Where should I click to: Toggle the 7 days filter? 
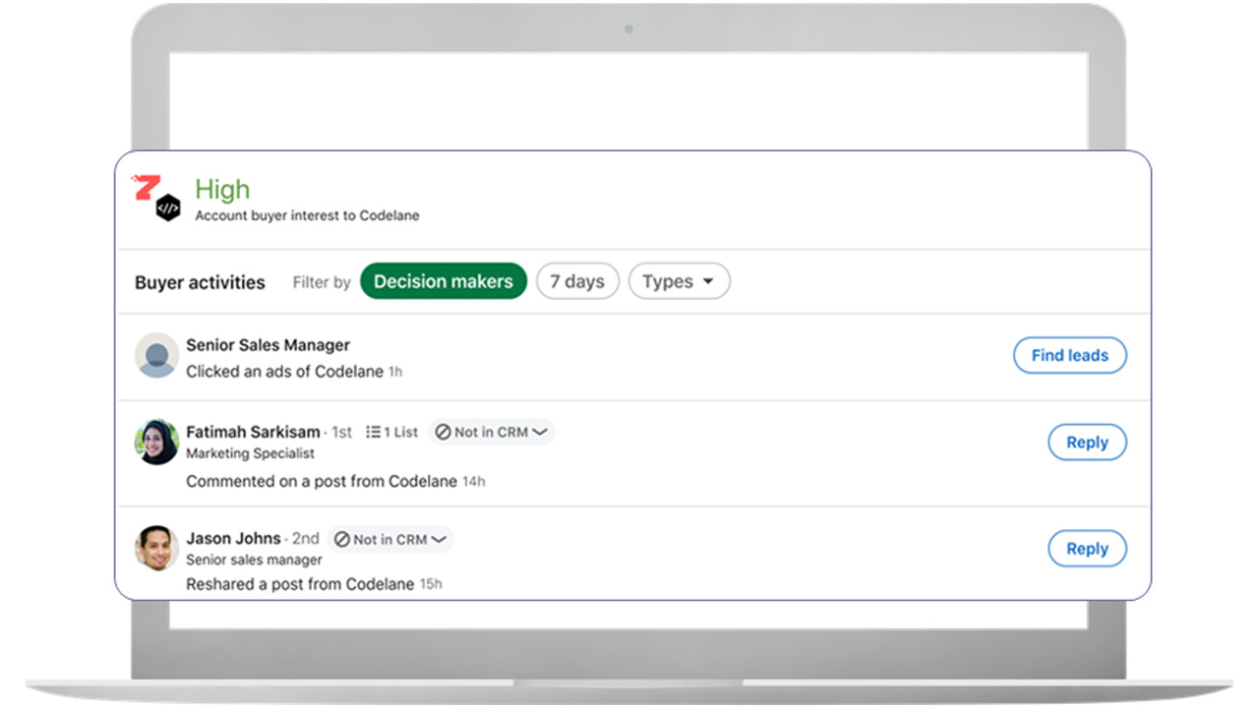point(577,281)
